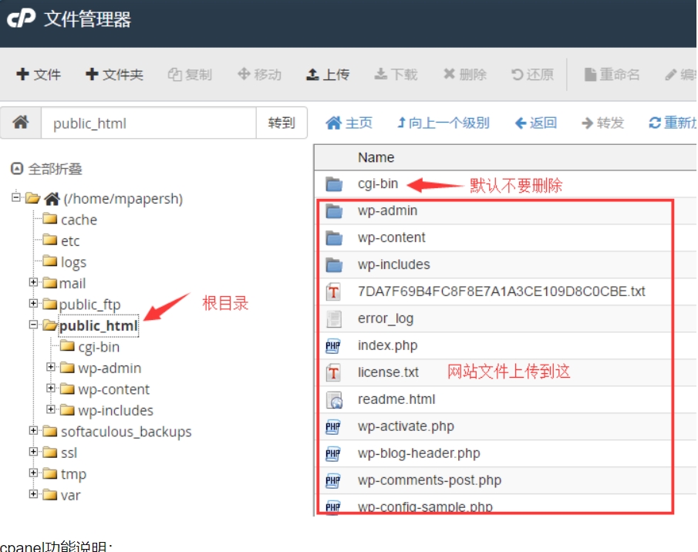This screenshot has height=552, width=698.
Task: Expand the tmp folder node
Action: (33, 473)
